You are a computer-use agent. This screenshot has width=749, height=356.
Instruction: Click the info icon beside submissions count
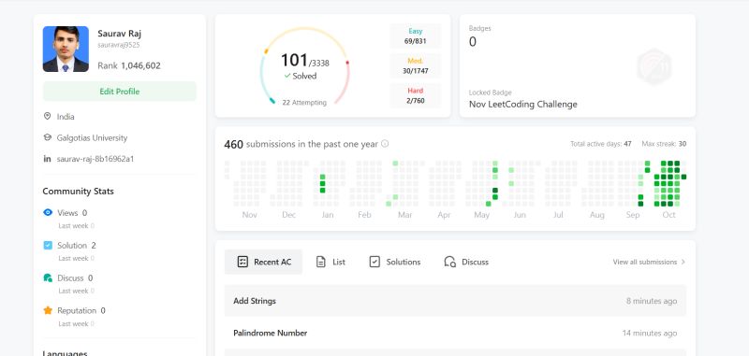[385, 144]
